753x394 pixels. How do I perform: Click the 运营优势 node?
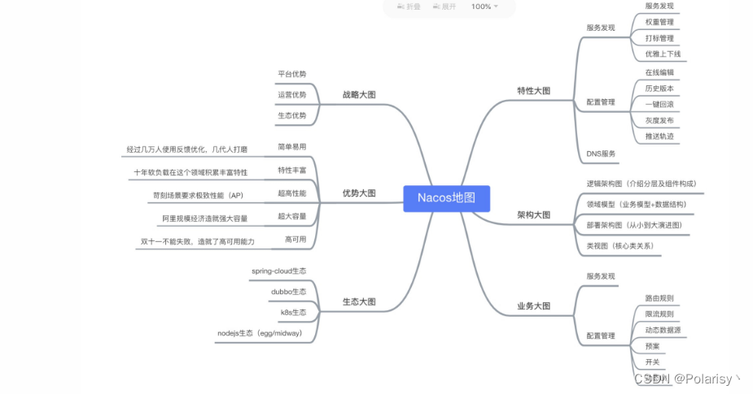pos(292,95)
